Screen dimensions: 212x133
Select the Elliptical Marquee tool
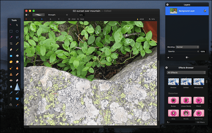[x=17, y=31]
